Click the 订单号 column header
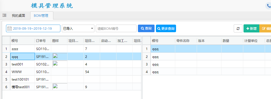 43,41
